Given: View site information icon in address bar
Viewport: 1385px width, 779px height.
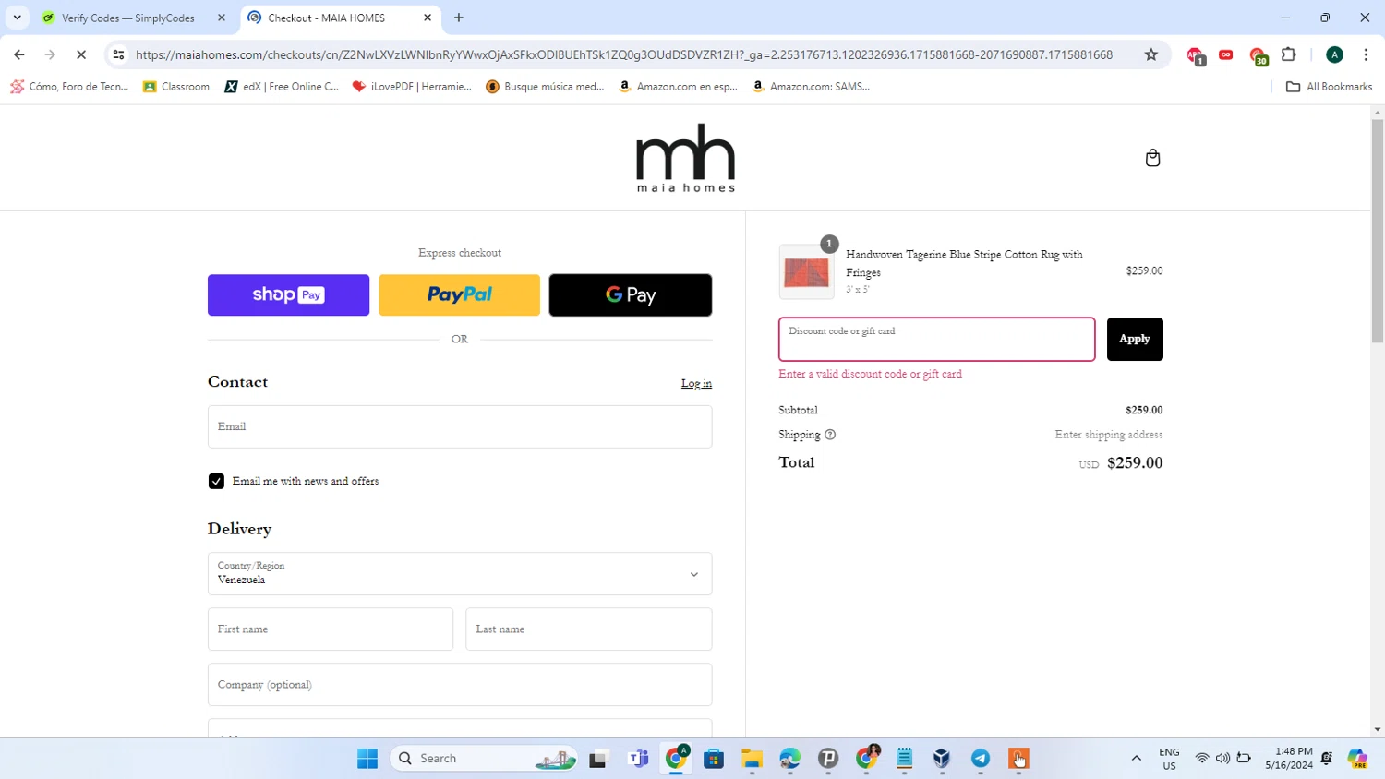Looking at the screenshot, I should pos(118,54).
